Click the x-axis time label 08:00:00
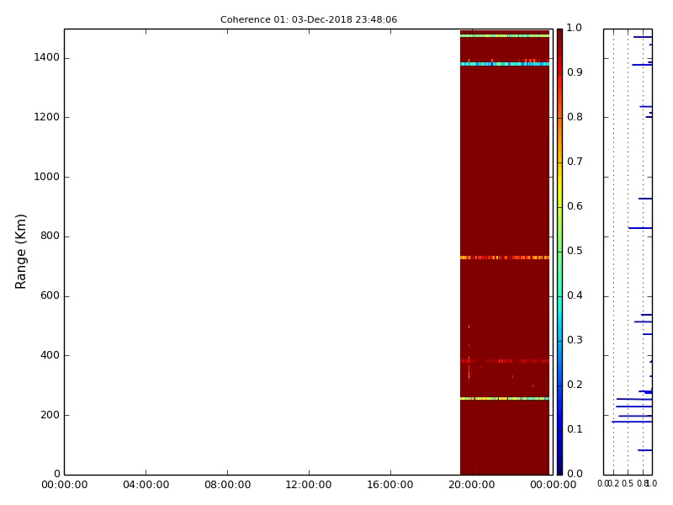This screenshot has height=505, width=673. tap(227, 485)
